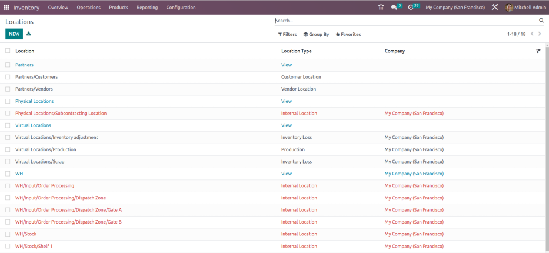Click the search magnifier icon
The height and width of the screenshot is (253, 549).
point(541,21)
